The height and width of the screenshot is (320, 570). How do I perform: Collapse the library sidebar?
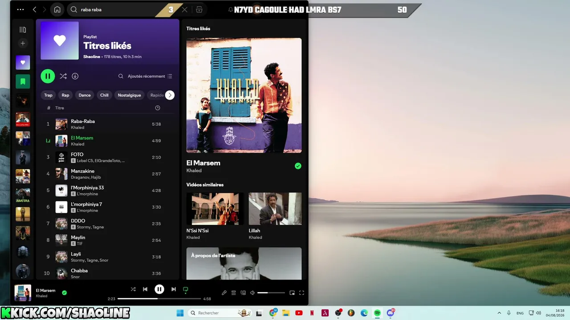(x=23, y=29)
